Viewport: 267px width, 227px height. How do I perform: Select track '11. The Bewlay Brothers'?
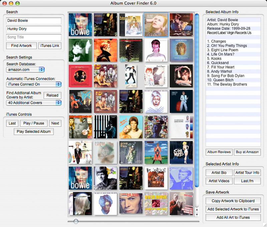click(233, 84)
